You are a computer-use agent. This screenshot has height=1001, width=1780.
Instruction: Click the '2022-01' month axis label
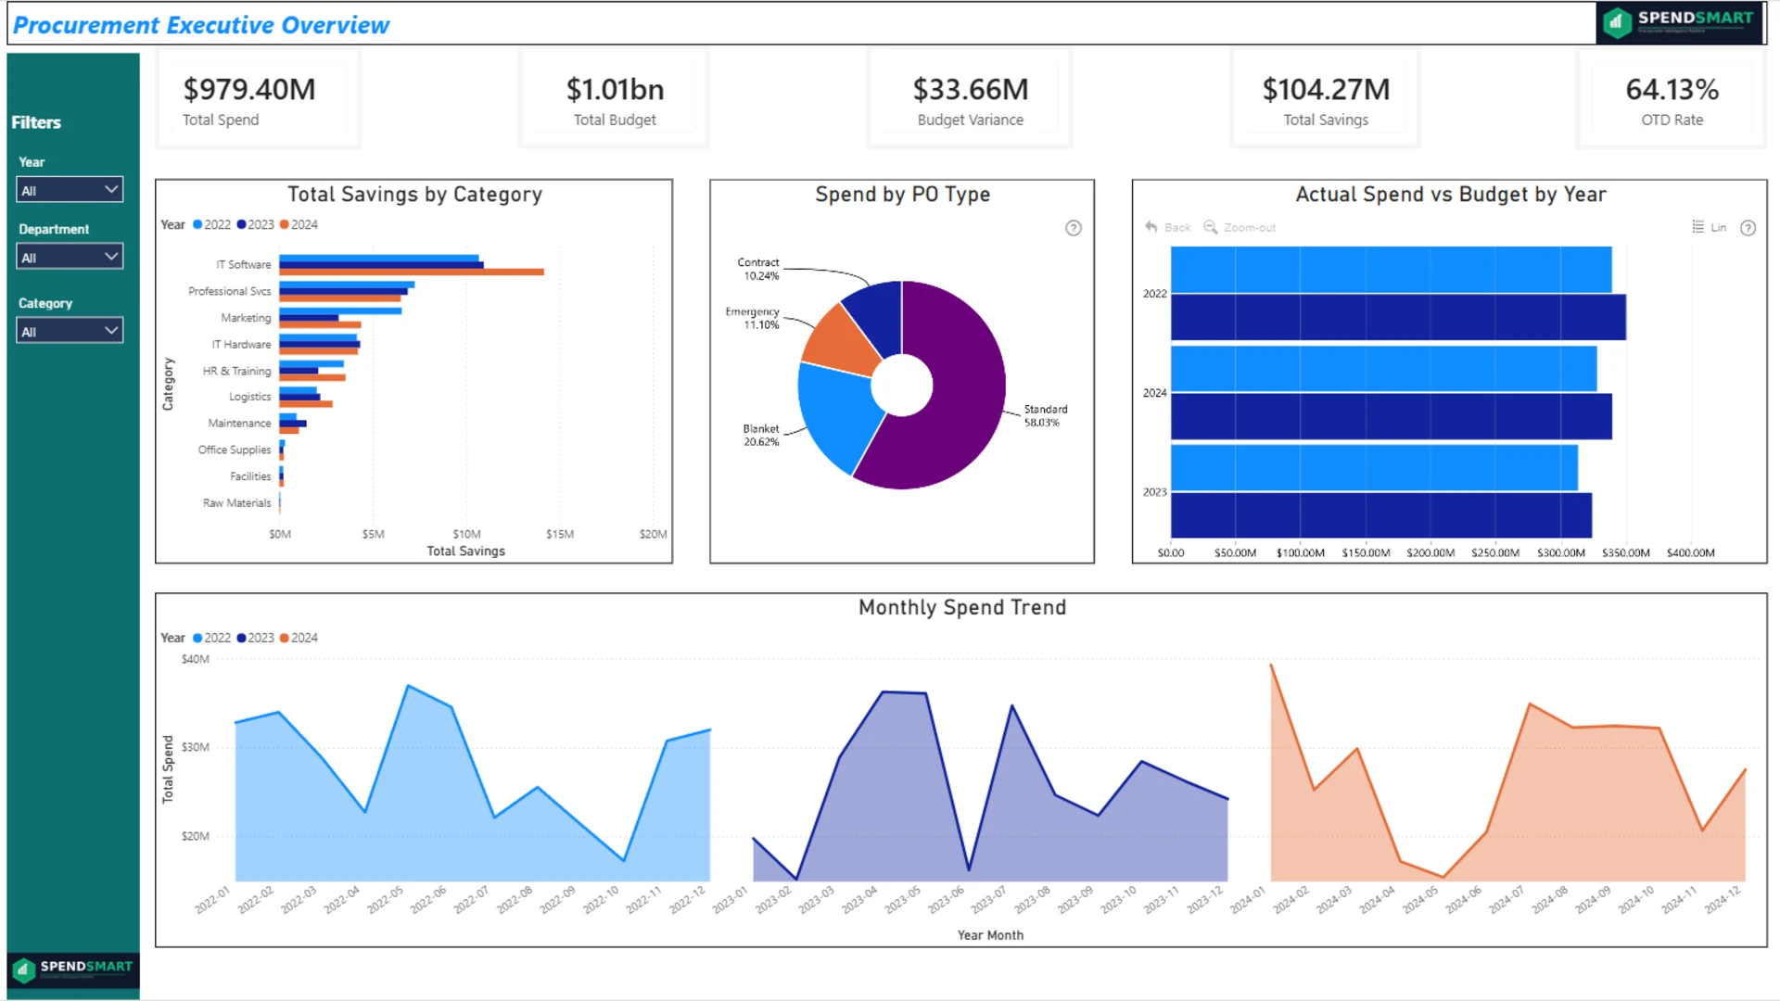tap(212, 900)
